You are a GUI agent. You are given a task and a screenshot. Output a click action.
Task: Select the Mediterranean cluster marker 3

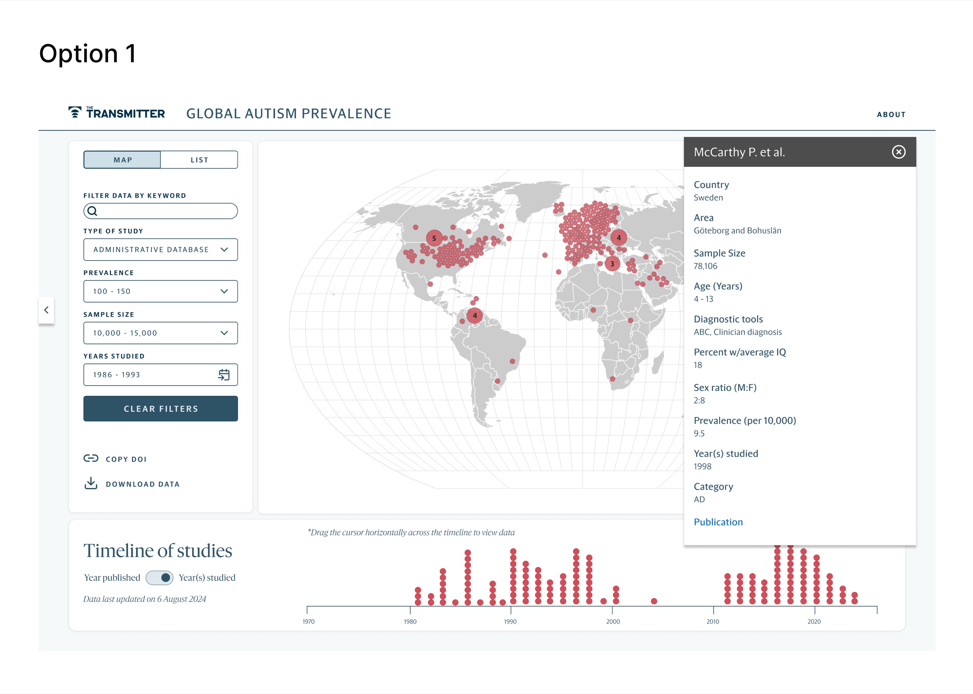tap(612, 264)
